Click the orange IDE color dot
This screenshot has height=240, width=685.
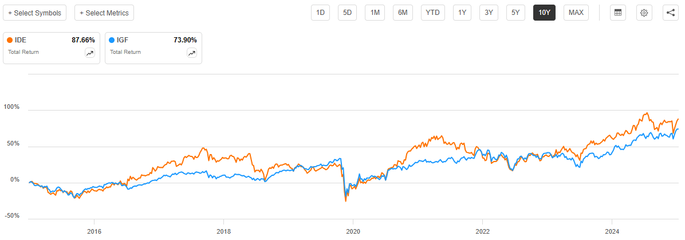point(10,40)
